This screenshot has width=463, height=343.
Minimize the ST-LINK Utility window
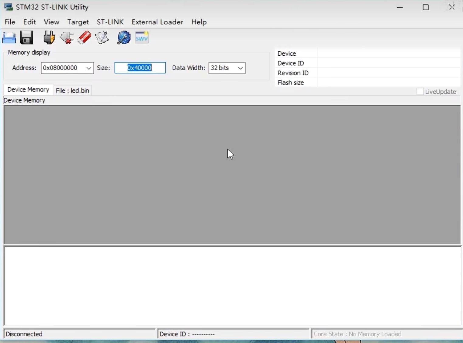400,7
